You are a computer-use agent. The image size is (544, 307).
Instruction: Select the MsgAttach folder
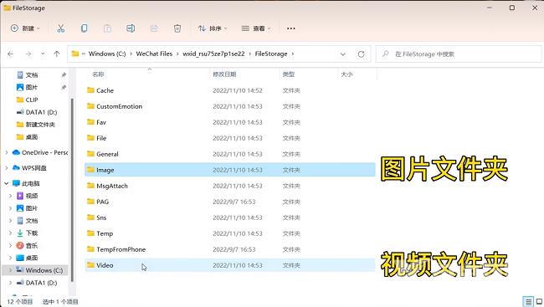(229, 186)
